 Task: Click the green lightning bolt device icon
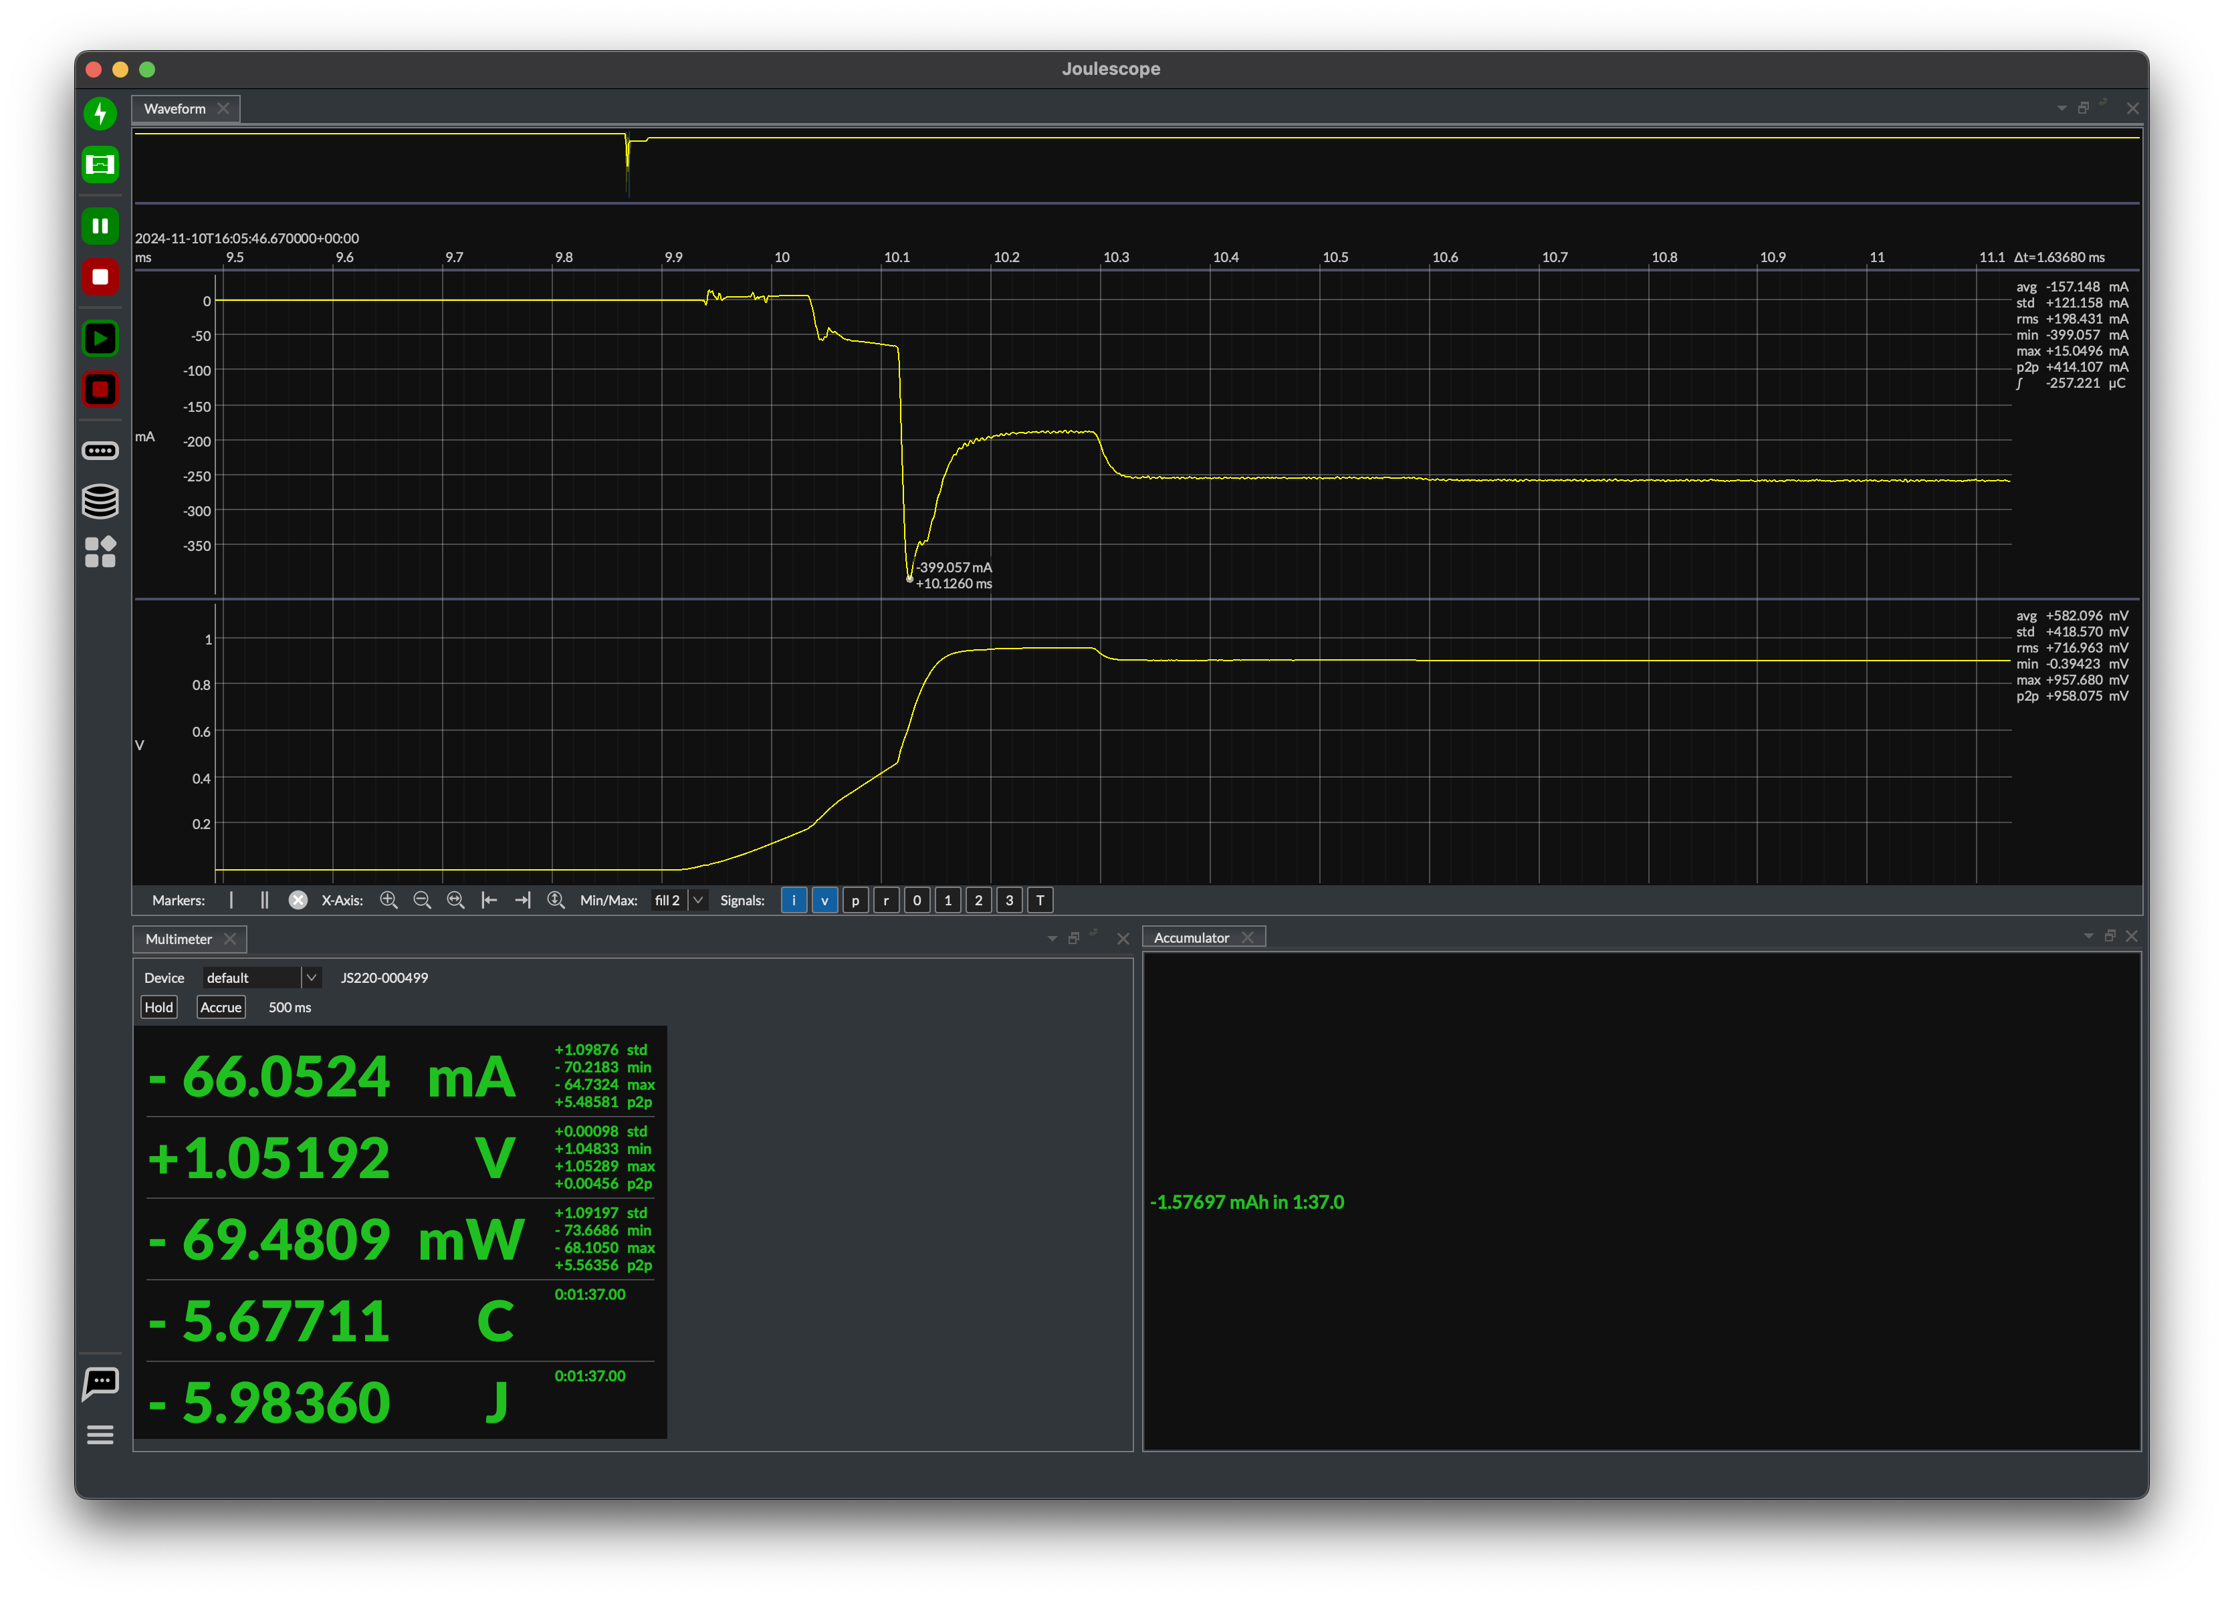[x=100, y=114]
